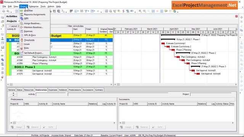Viewport: 244px width, 137px height.
Task: Click the Activity name input field
Action: click(118, 94)
